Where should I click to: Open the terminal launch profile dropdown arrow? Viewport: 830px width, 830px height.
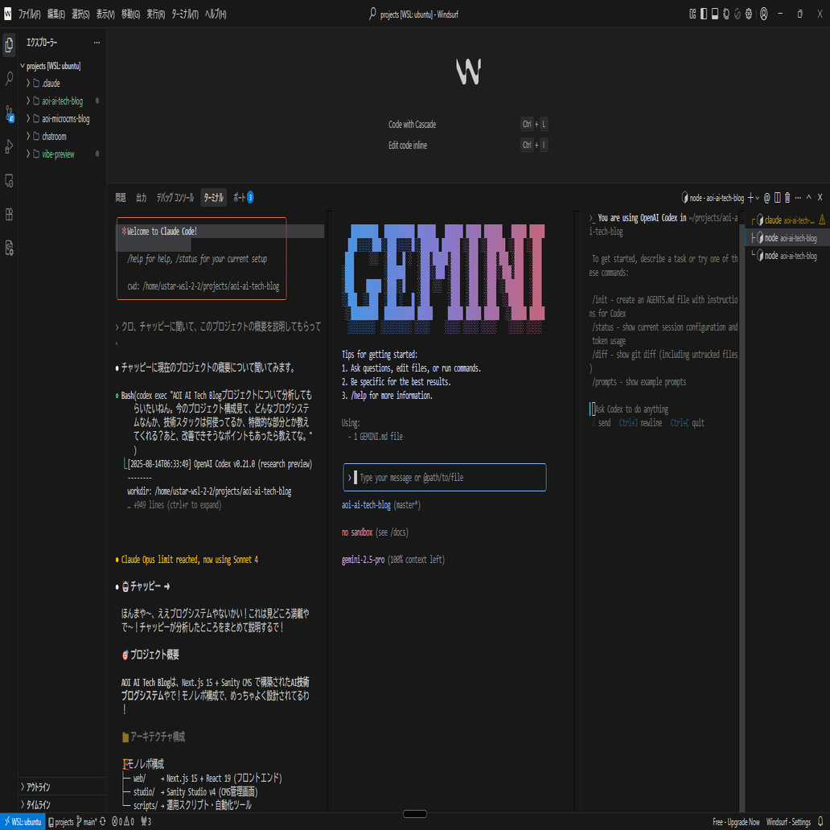click(x=757, y=198)
